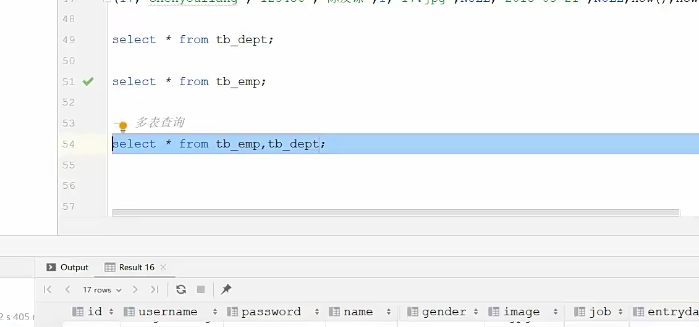Go to next page of results
Viewport: 699px width, 327px height.
click(x=135, y=289)
